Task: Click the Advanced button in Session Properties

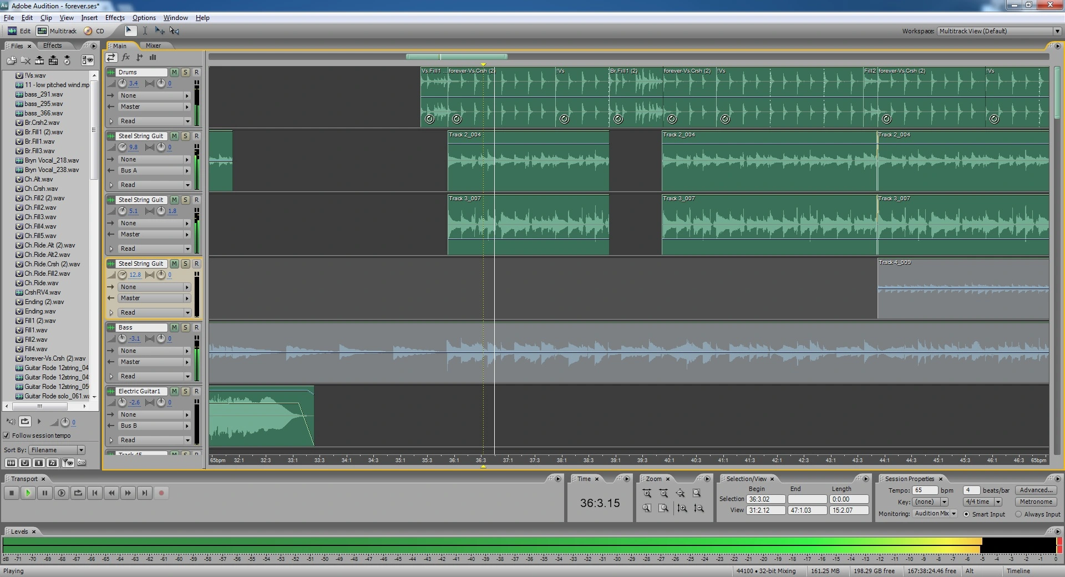Action: [1035, 490]
